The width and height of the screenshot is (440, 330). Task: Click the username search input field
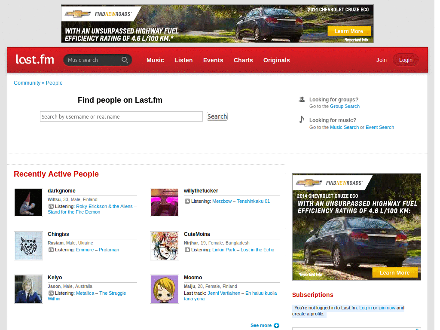tap(121, 116)
